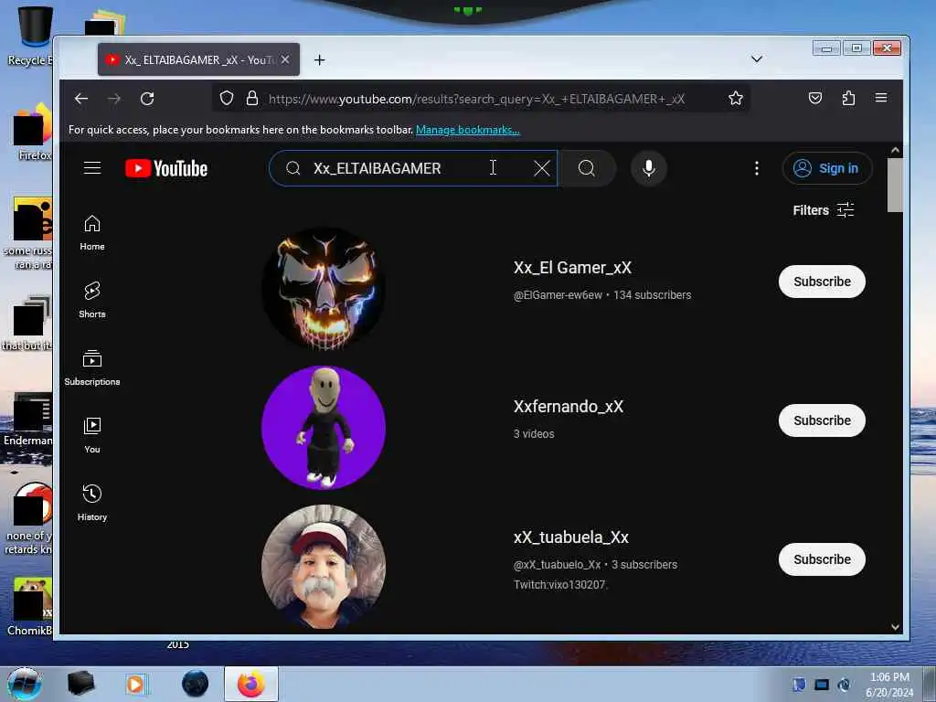936x702 pixels.
Task: Open You in YouTube sidebar
Action: [x=92, y=435]
